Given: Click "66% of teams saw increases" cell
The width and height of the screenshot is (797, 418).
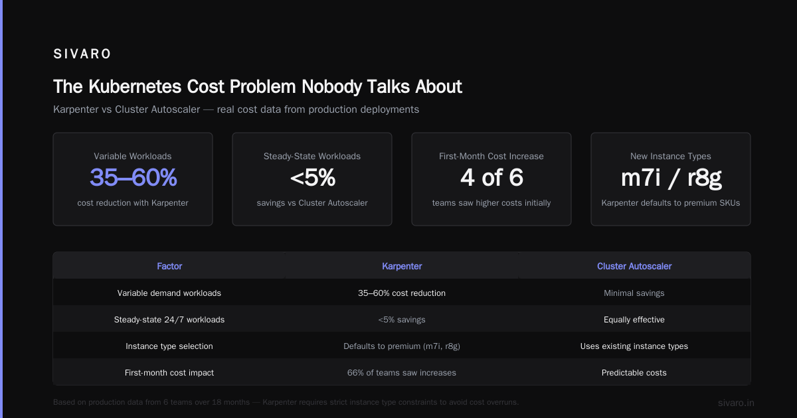Looking at the screenshot, I should click(402, 372).
